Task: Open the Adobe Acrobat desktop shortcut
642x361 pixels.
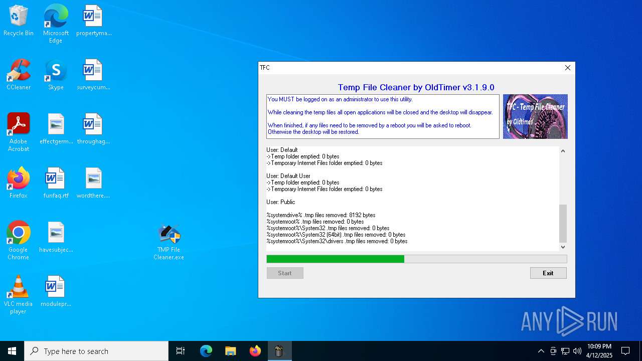Action: pos(19,132)
